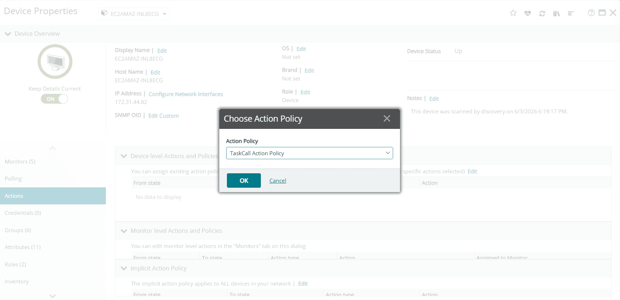The width and height of the screenshot is (620, 300).
Task: Click the device monitor image
Action: [55, 62]
